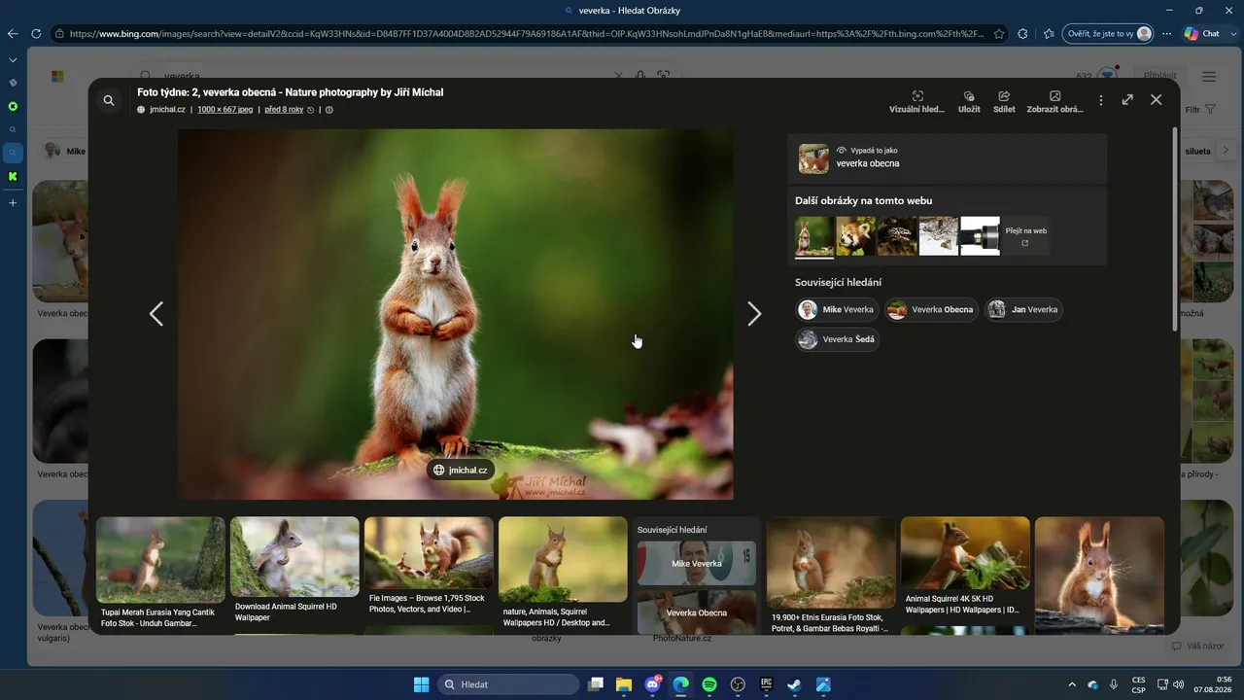The height and width of the screenshot is (700, 1244).
Task: Click the info icon next to the date
Action: pyautogui.click(x=329, y=110)
